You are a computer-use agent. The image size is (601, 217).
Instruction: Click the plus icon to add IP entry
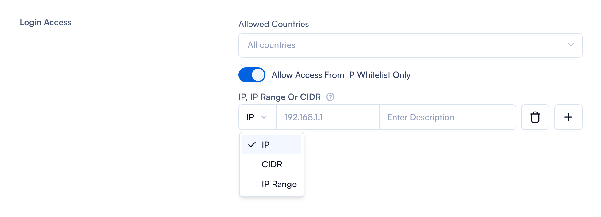click(568, 117)
